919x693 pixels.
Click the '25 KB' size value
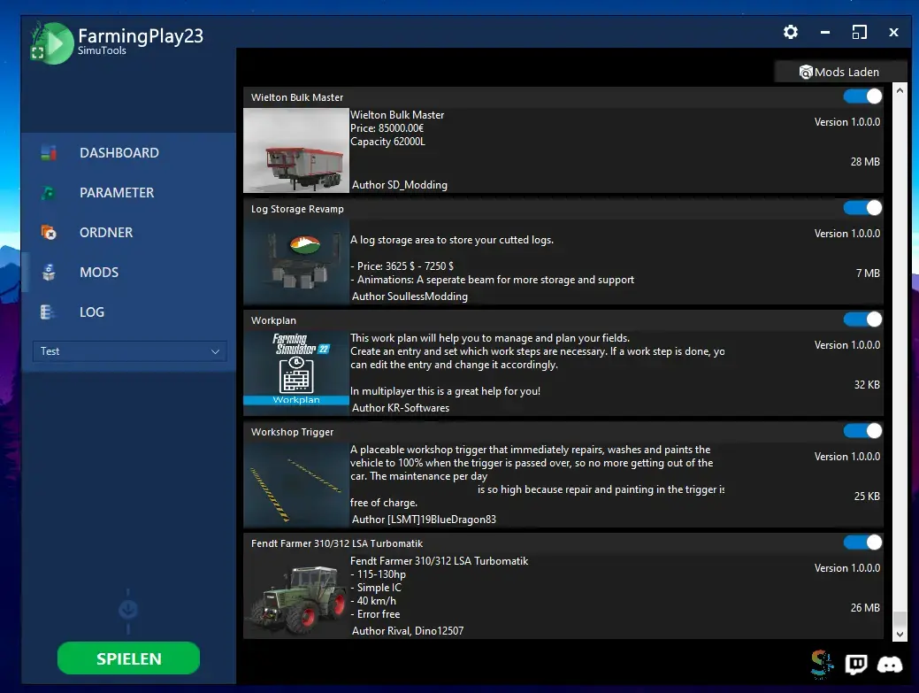click(x=866, y=496)
